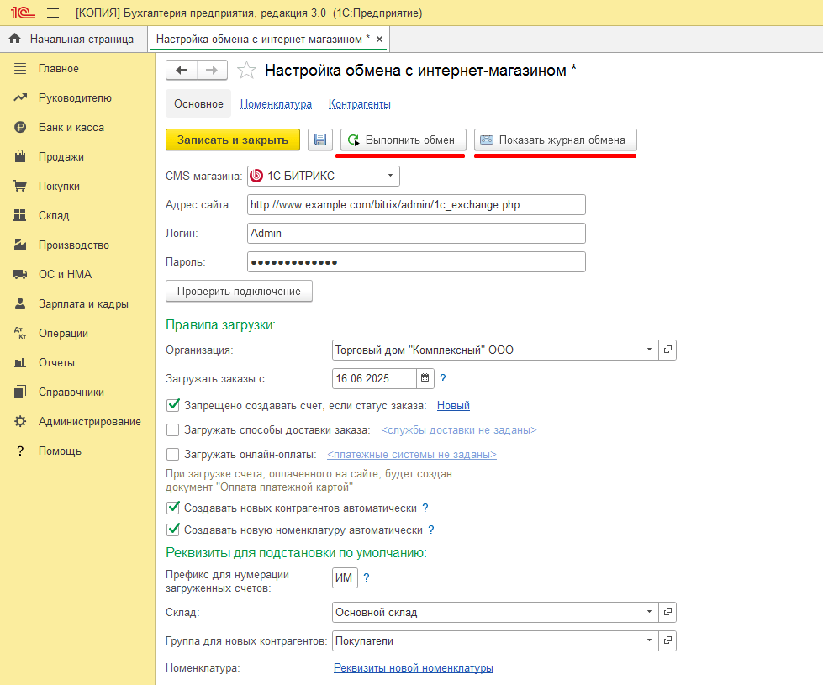Open the Новый order status link

(453, 406)
